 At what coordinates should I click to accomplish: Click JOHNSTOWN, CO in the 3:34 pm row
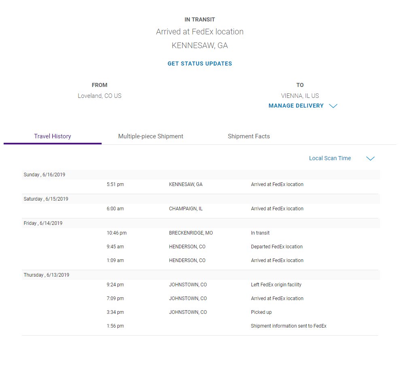click(188, 312)
